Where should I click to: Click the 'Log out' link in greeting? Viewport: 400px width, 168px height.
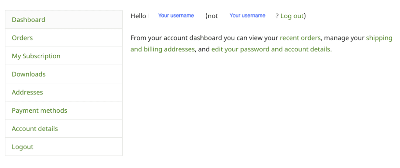click(292, 16)
